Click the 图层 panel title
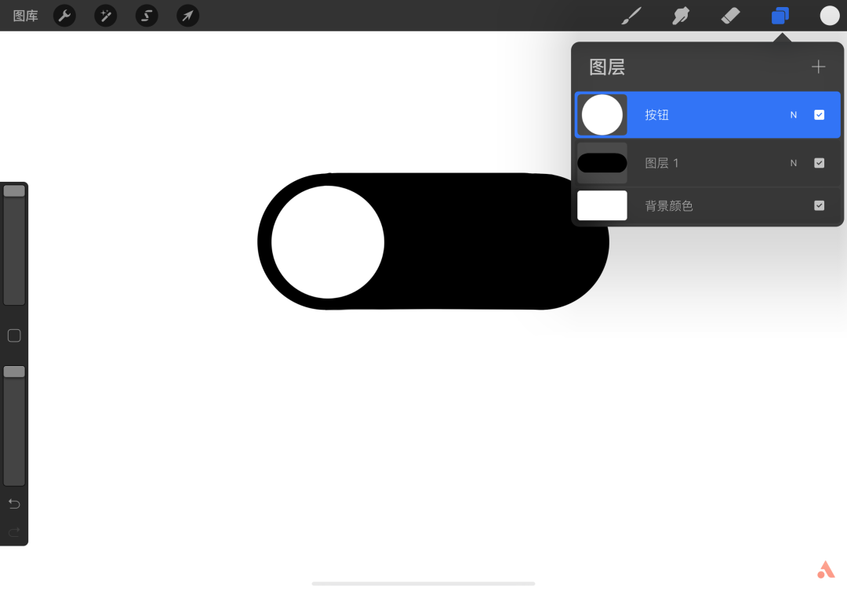The image size is (847, 591). (606, 67)
